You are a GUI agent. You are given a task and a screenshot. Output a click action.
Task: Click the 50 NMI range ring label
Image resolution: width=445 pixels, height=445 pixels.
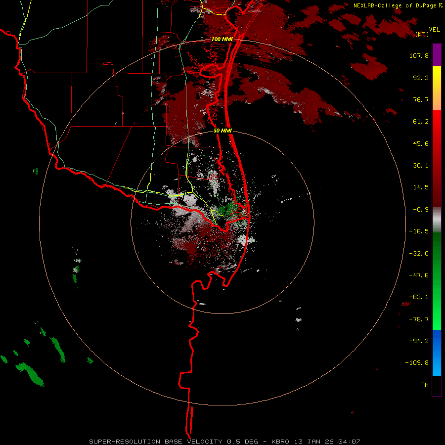[223, 131]
